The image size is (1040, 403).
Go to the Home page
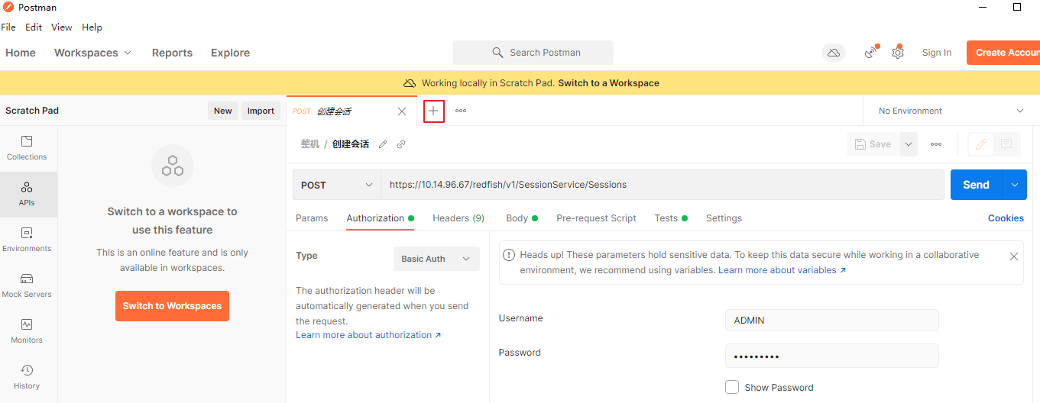(x=21, y=53)
